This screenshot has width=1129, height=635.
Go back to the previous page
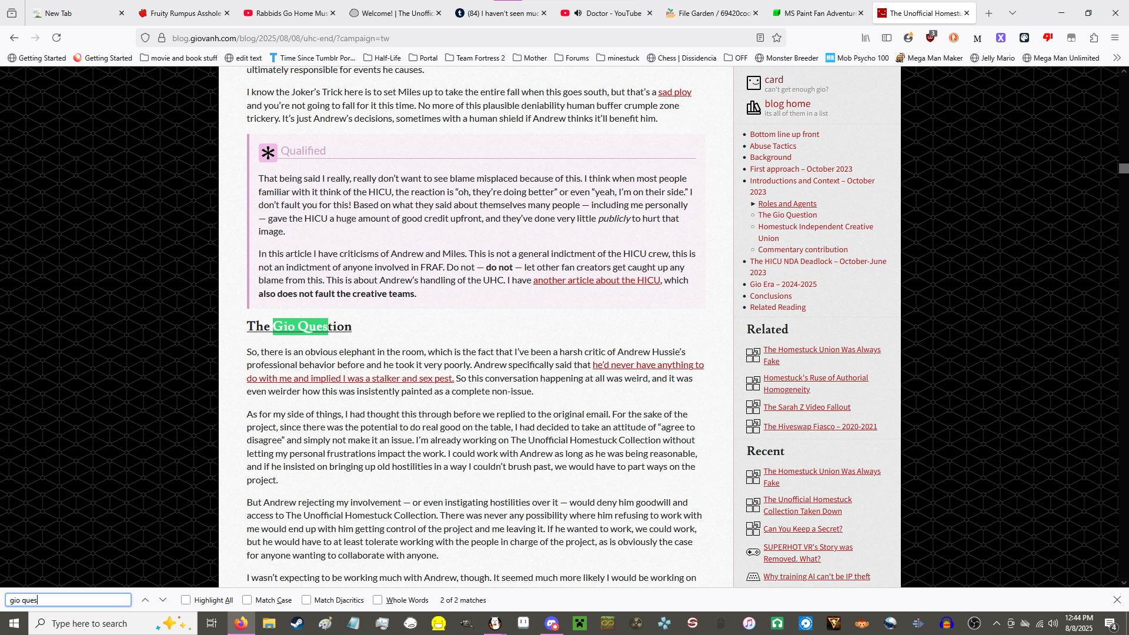(x=14, y=38)
